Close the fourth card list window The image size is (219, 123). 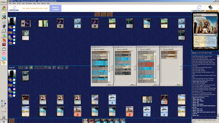point(178,84)
